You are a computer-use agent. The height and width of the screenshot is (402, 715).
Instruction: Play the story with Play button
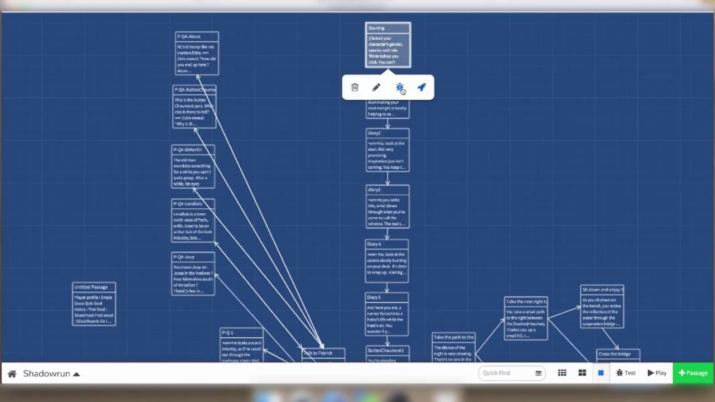[x=657, y=373]
